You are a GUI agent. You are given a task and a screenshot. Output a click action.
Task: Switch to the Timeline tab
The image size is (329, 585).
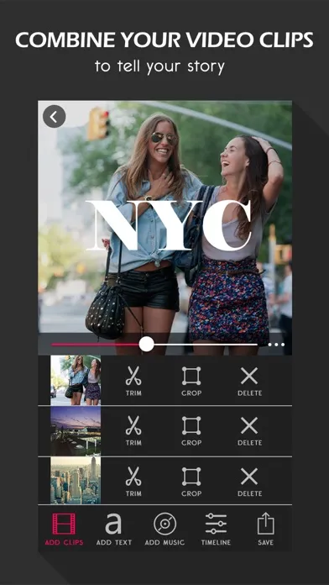[x=216, y=529]
